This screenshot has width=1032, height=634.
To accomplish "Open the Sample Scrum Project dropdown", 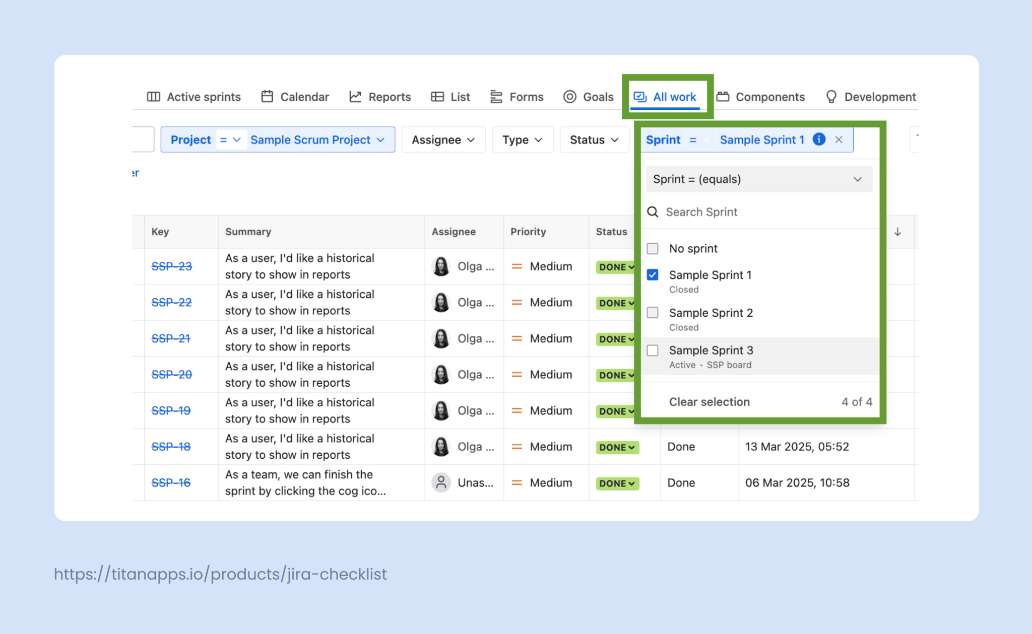I will coord(317,139).
